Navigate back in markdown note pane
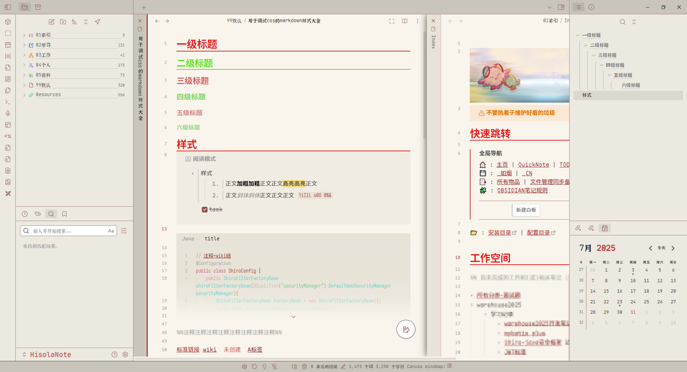Screen dimensions: 687x372 click(157, 21)
